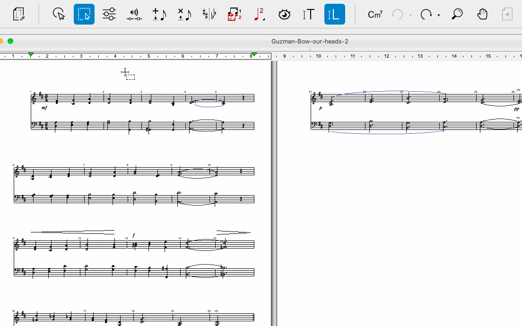The image size is (522, 326).
Task: Open the playback volume controls
Action: click(134, 15)
